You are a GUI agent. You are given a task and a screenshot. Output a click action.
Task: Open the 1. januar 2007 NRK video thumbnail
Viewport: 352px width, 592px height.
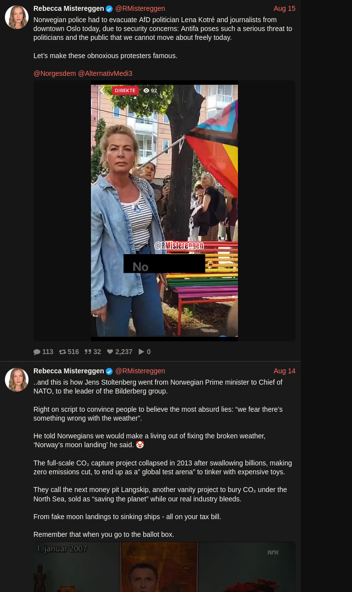pyautogui.click(x=165, y=567)
